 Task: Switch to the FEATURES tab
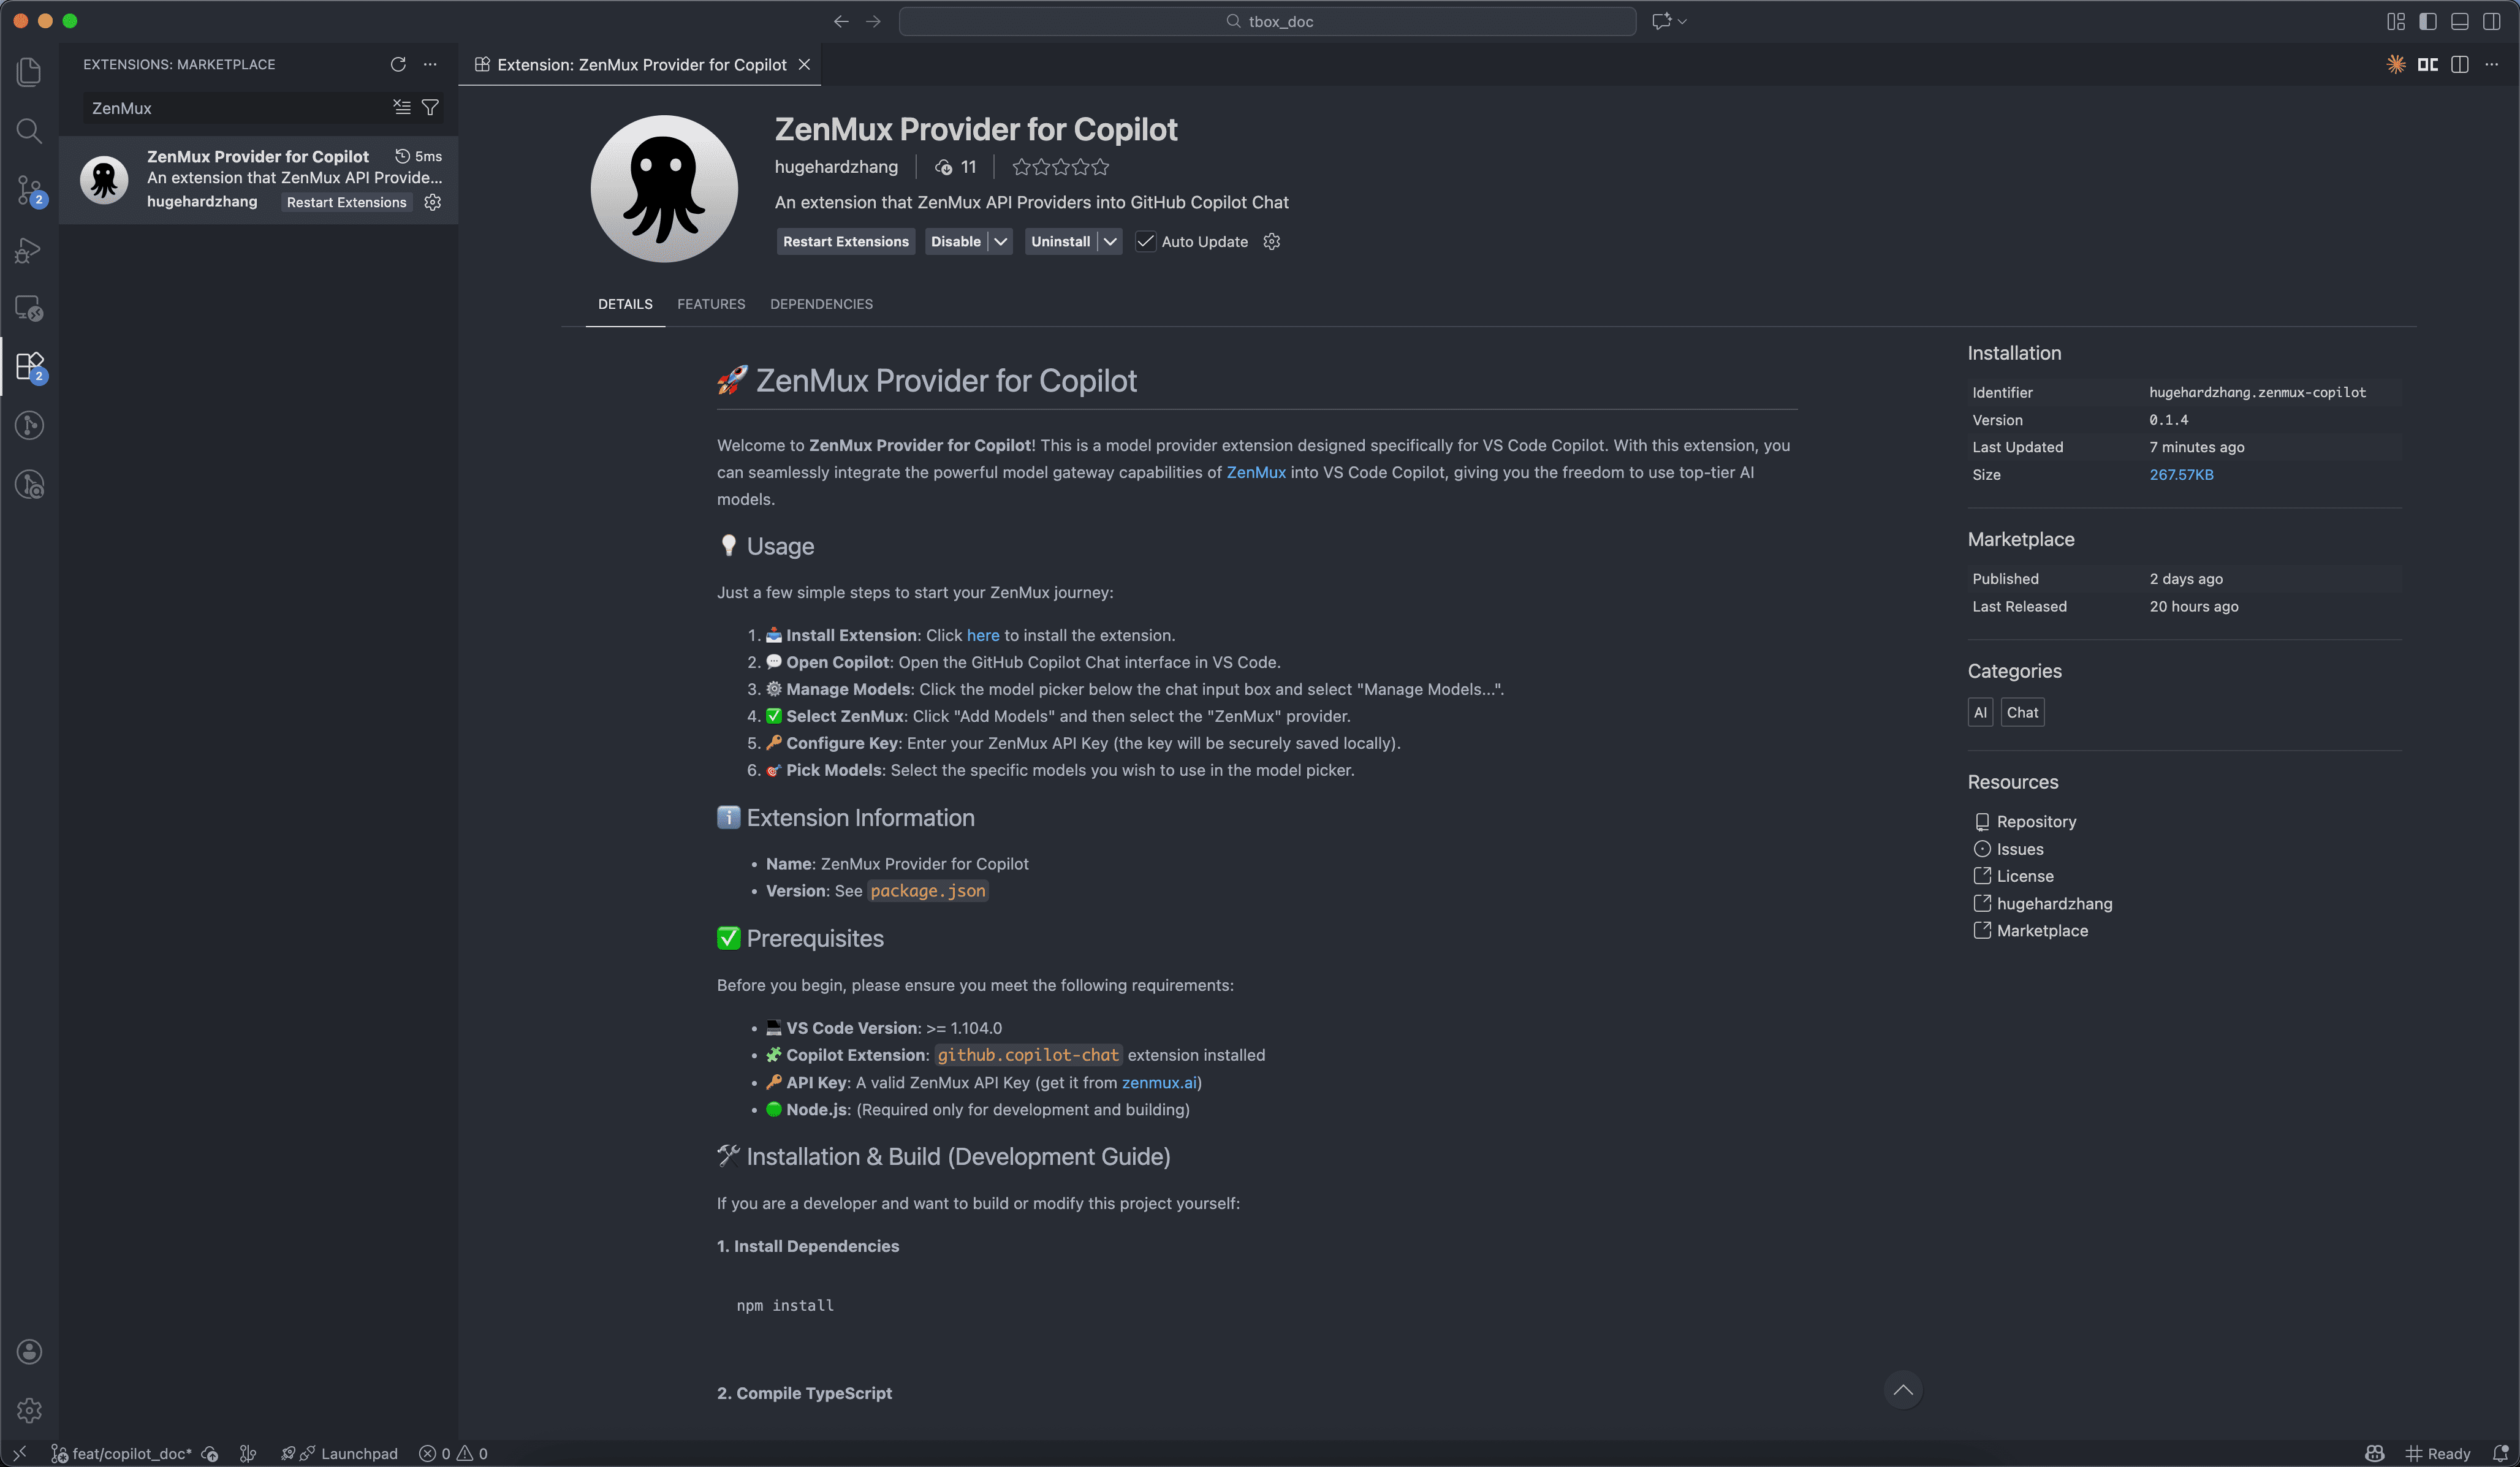click(x=711, y=304)
